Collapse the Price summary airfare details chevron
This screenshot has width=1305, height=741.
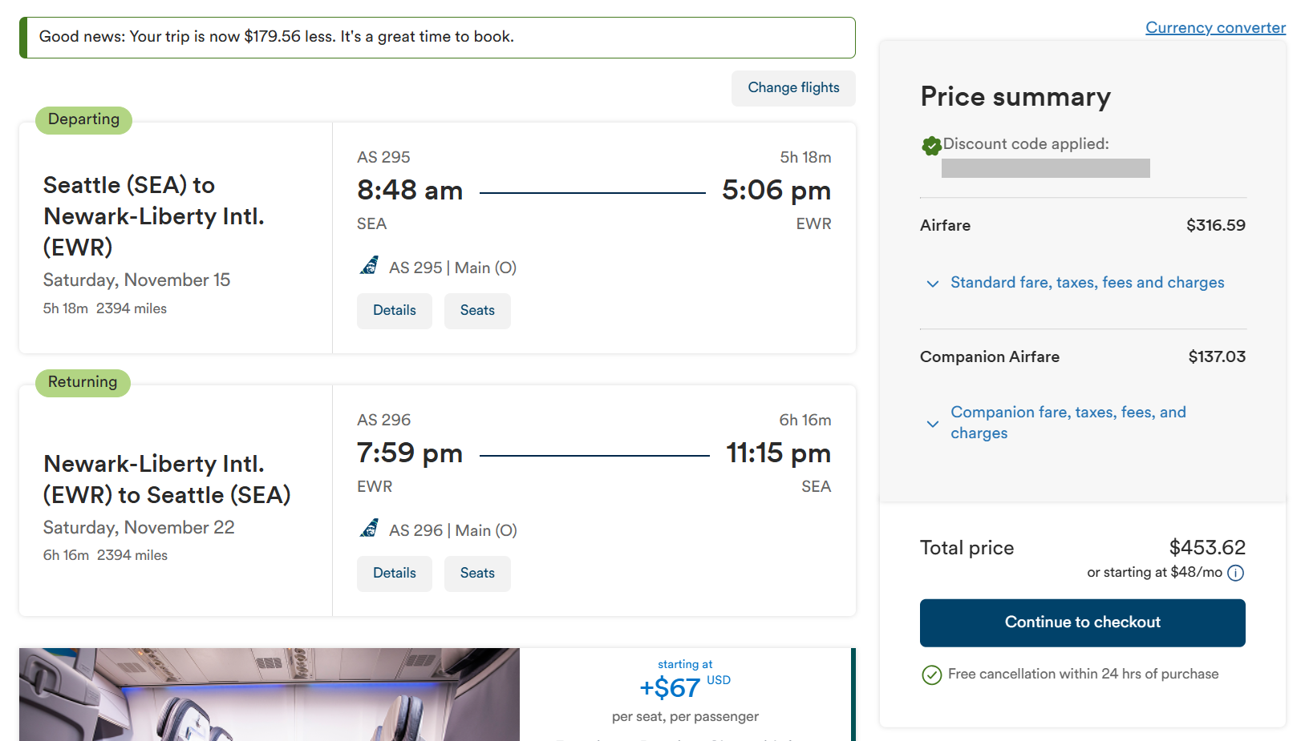pyautogui.click(x=932, y=284)
